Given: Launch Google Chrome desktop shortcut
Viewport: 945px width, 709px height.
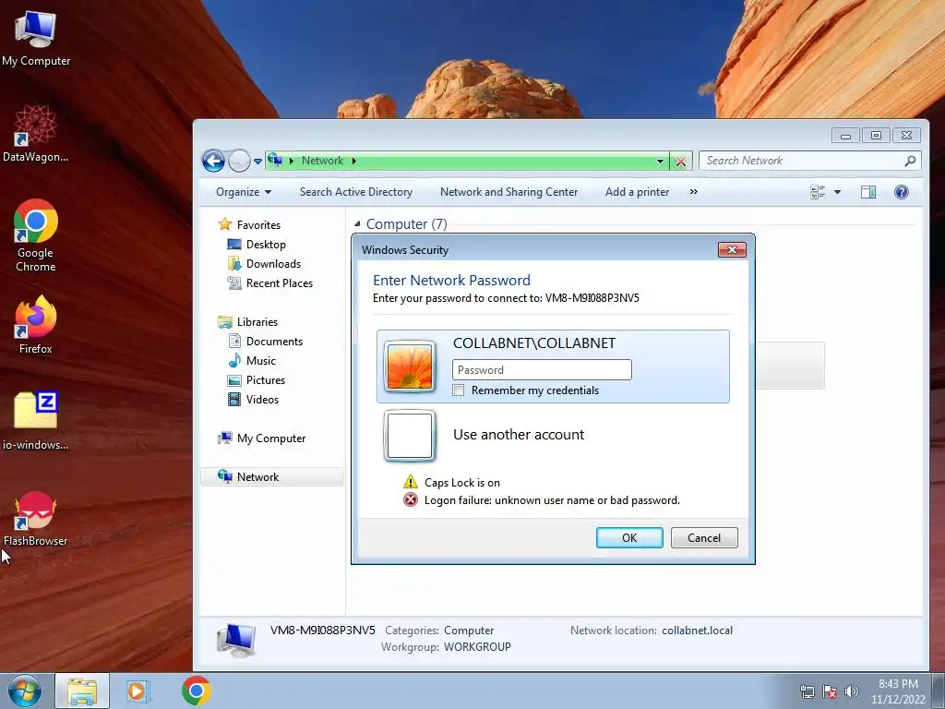Looking at the screenshot, I should coord(36,235).
